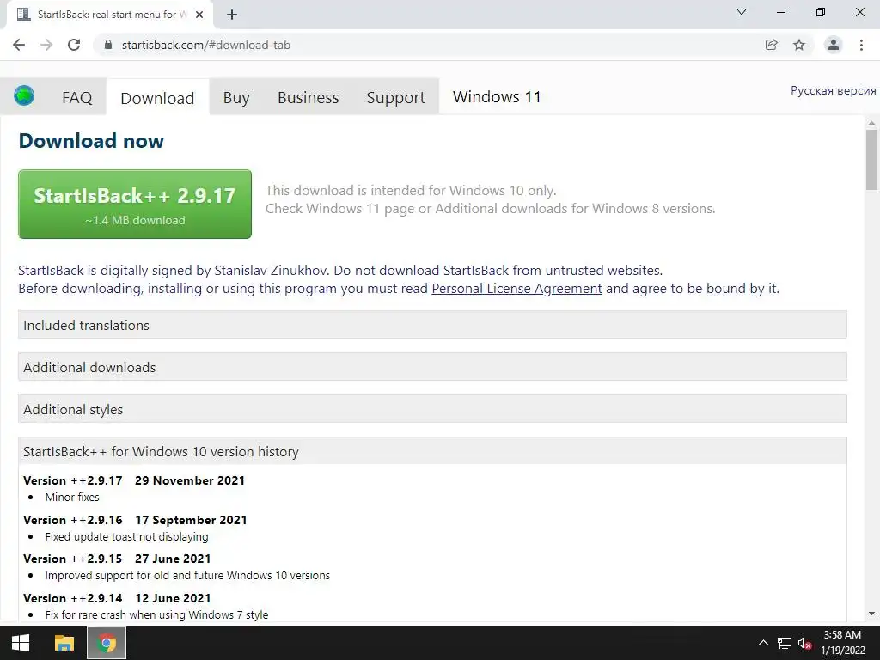Viewport: 880px width, 660px height.
Task: Expand Additional downloads section
Action: [x=432, y=367]
